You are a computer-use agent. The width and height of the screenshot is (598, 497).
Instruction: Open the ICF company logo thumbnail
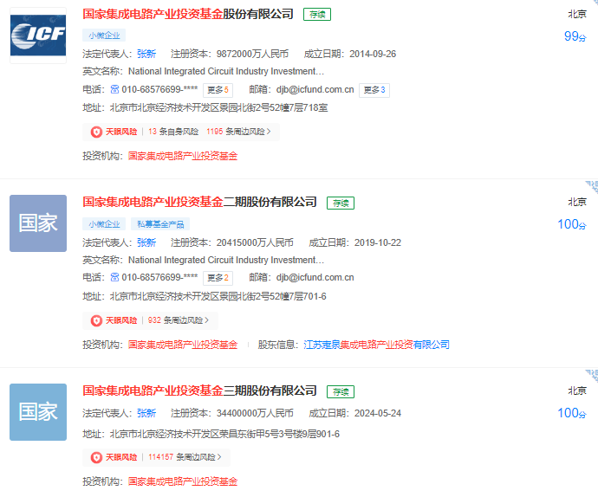pos(38,35)
